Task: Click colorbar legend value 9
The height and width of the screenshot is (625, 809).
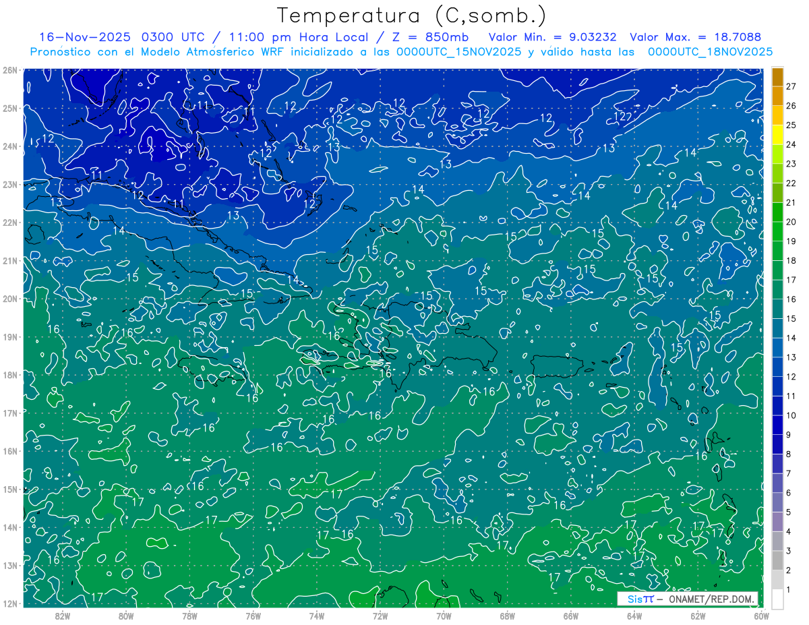Action: (789, 435)
